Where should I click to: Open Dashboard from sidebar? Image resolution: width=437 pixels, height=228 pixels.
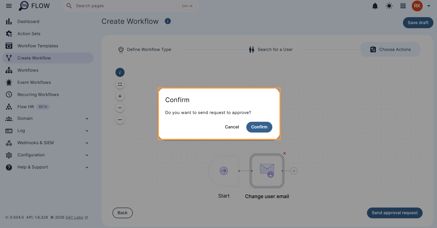point(48,22)
